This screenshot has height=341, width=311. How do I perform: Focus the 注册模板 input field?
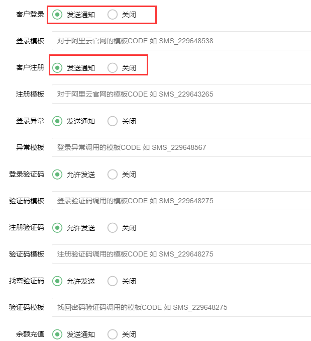(x=181, y=94)
